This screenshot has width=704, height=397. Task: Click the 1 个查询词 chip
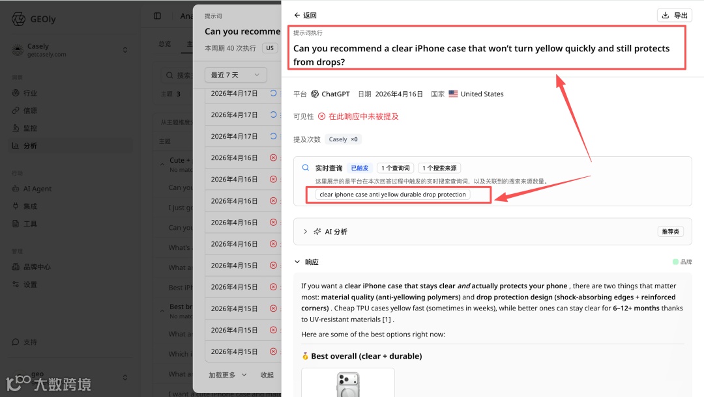(x=396, y=168)
